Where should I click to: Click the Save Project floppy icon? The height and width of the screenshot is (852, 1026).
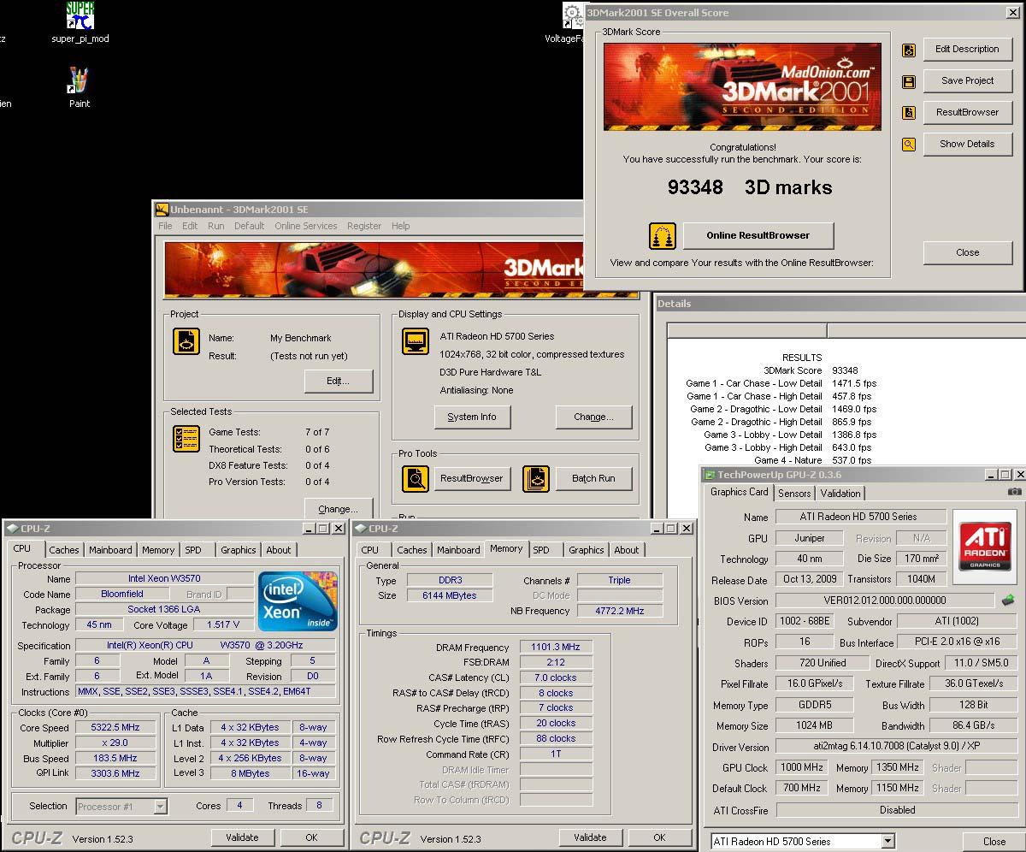click(x=909, y=81)
